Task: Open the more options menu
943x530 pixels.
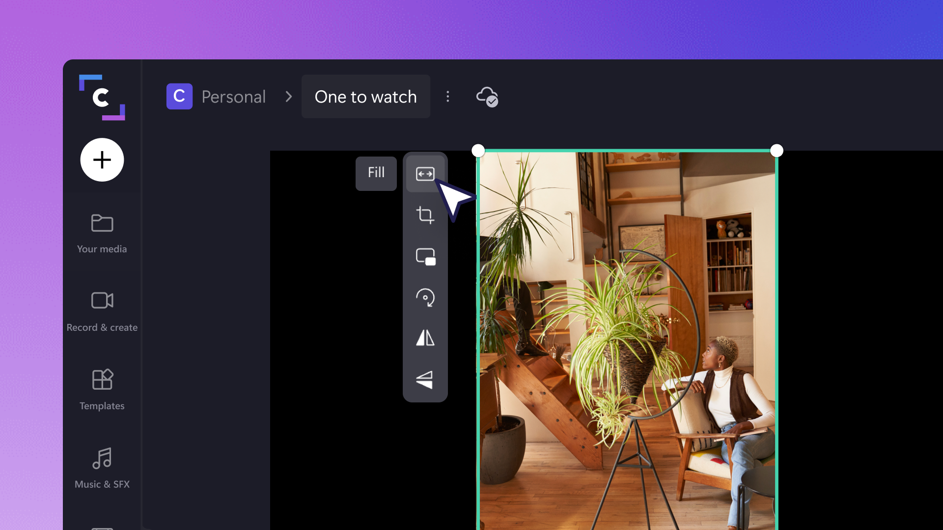Action: coord(448,97)
